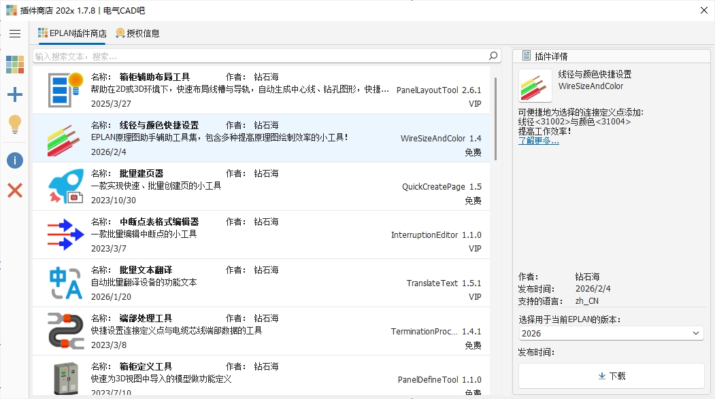The height and width of the screenshot is (399, 715).
Task: Select the 批量建页器 rocket icon
Action: [x=65, y=186]
